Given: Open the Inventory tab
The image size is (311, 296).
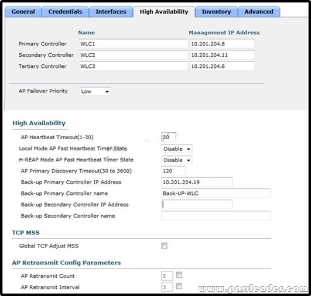Looking at the screenshot, I should point(216,12).
